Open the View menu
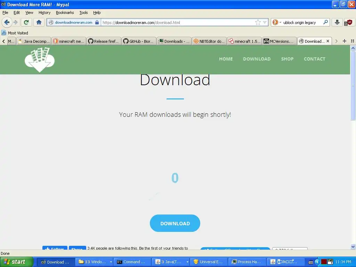 [x=29, y=13]
